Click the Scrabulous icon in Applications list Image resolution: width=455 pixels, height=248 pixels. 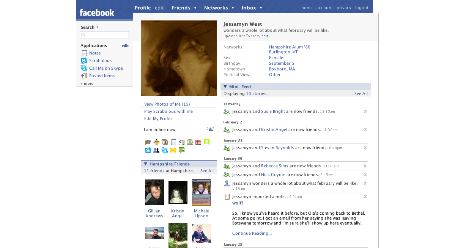[84, 61]
